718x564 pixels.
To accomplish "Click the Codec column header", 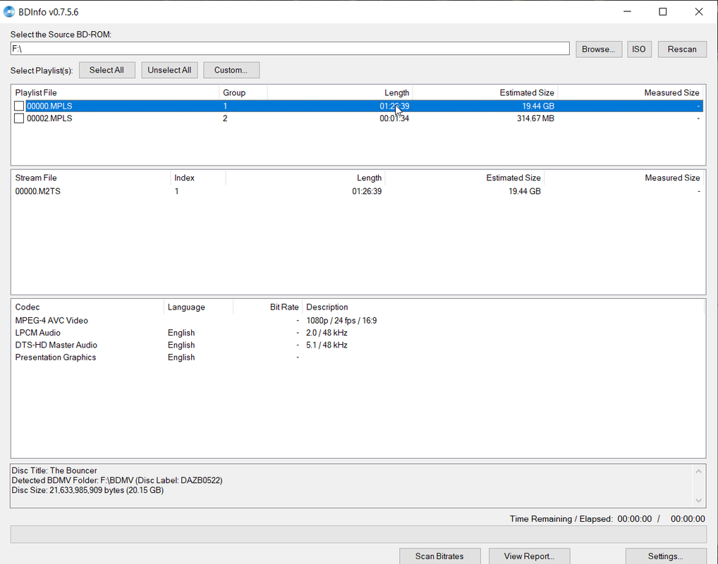I will 87,307.
